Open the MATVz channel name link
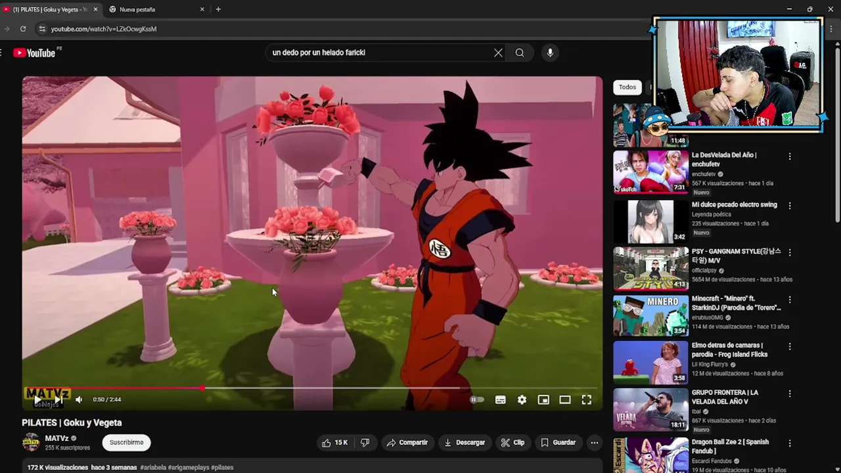Image resolution: width=841 pixels, height=473 pixels. tap(57, 438)
